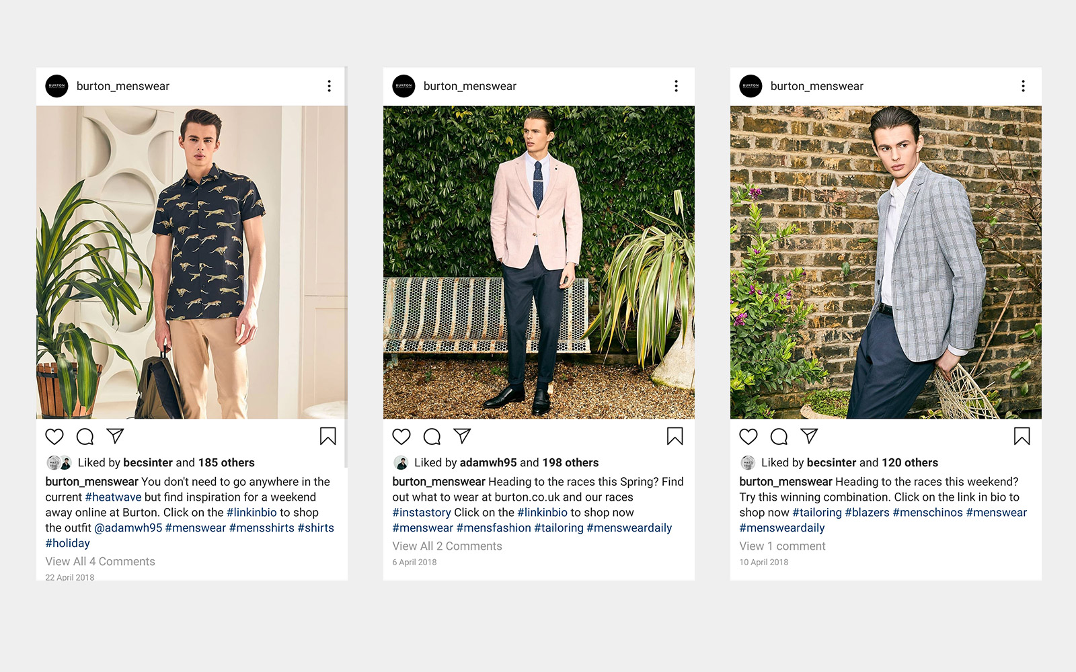The height and width of the screenshot is (672, 1076).
Task: Bookmark the cheetah-print shirt post
Action: click(x=328, y=437)
